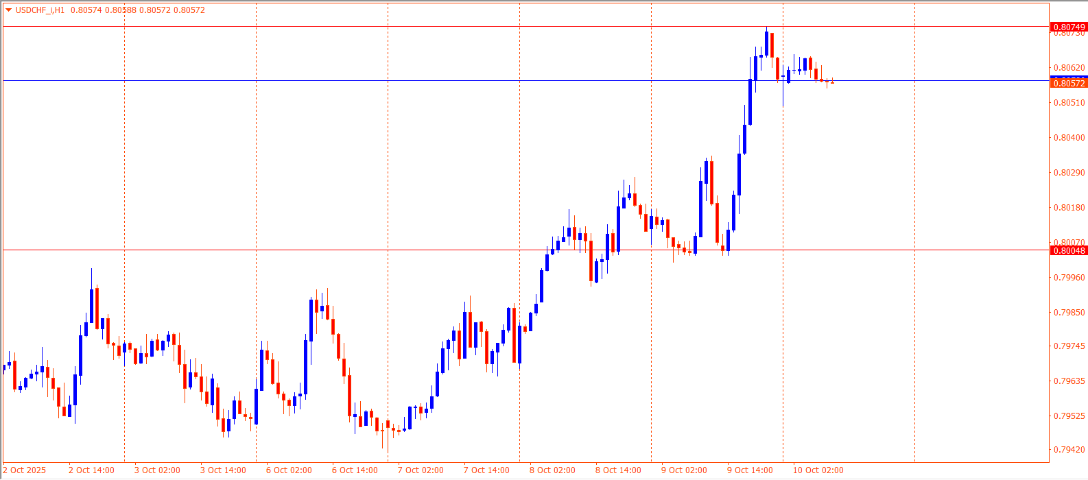Click the 6 Oct 14:00 time label
This screenshot has width=1088, height=480.
click(x=355, y=470)
